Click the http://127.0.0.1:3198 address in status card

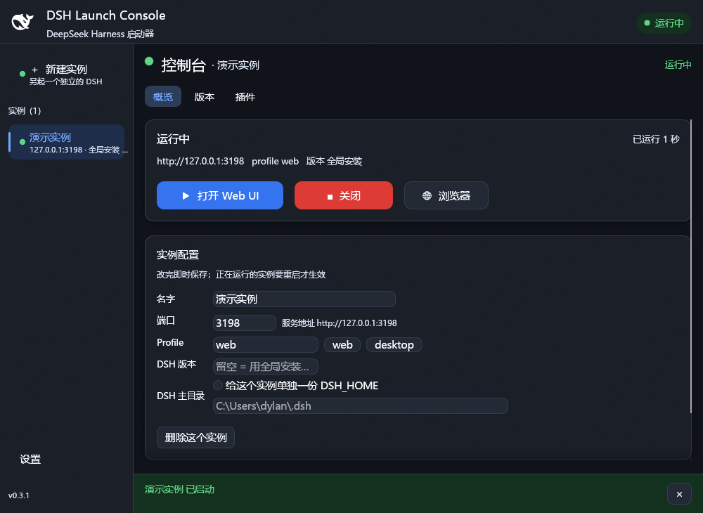[200, 162]
